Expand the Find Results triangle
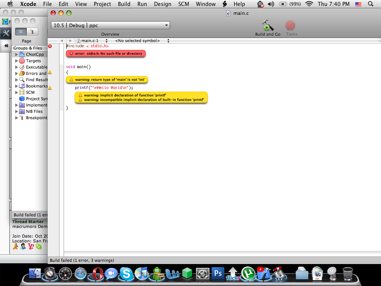381x286 pixels. tap(16, 80)
